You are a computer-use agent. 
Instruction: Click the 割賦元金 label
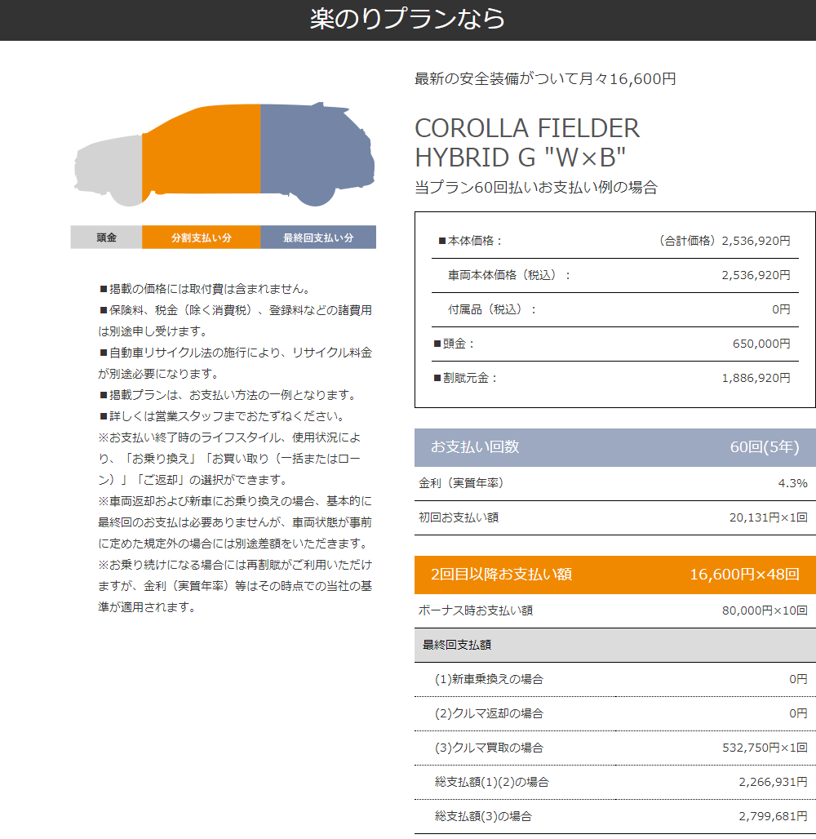(x=465, y=378)
